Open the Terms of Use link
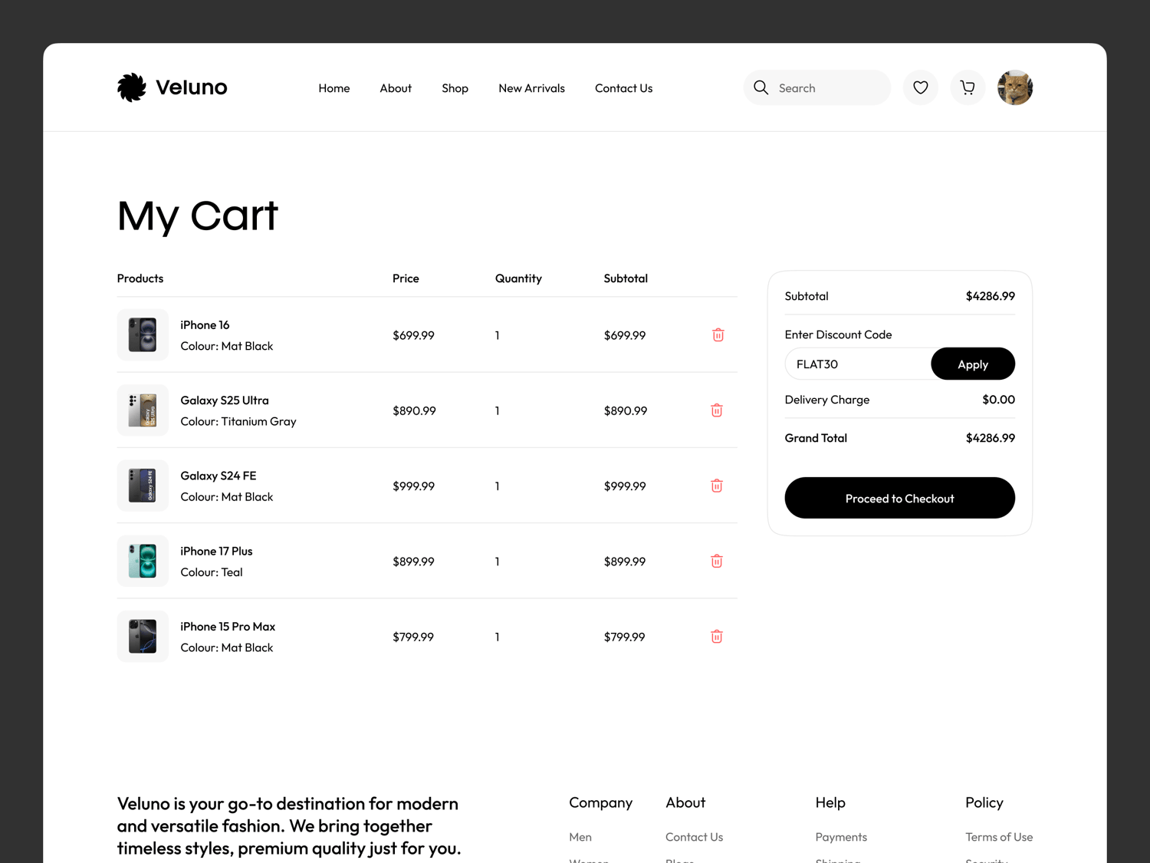The height and width of the screenshot is (863, 1150). coord(999,837)
